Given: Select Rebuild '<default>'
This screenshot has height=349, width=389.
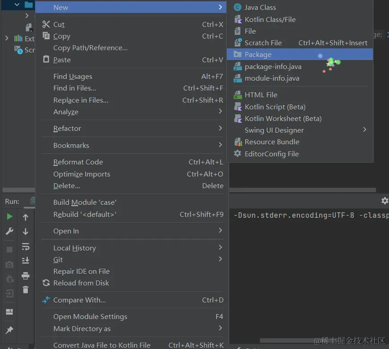Looking at the screenshot, I should point(133,214).
